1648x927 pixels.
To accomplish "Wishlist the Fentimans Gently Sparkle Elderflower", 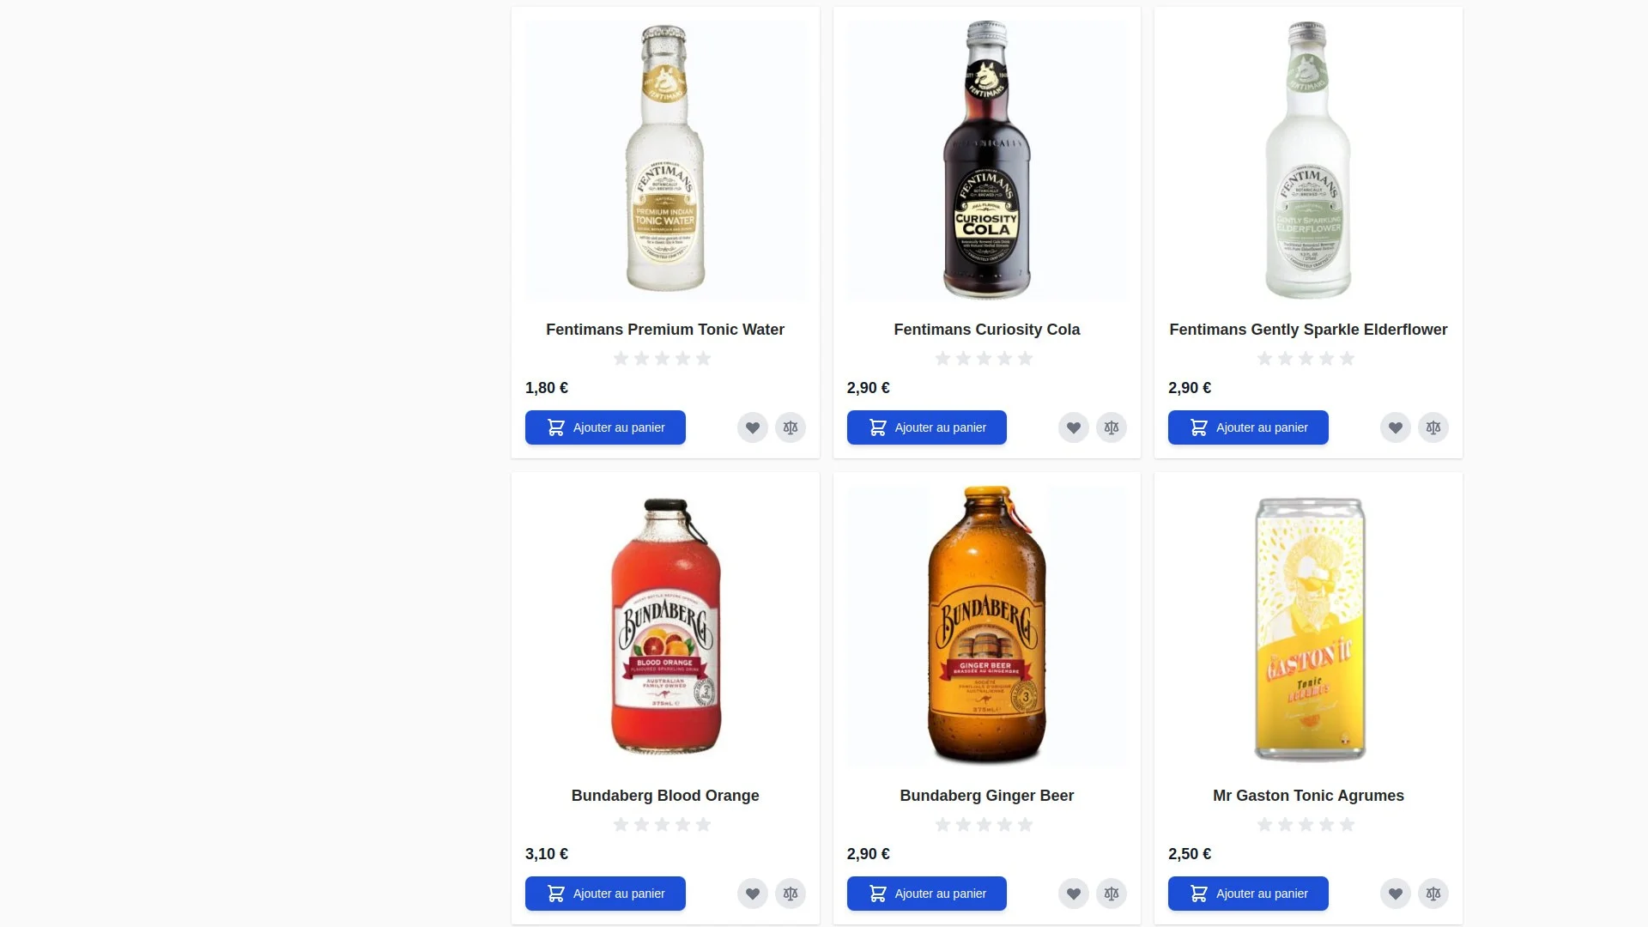I will (1395, 427).
